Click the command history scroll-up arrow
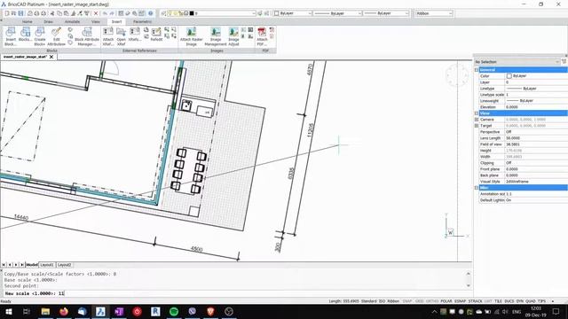This screenshot has height=319, width=568. (x=468, y=274)
